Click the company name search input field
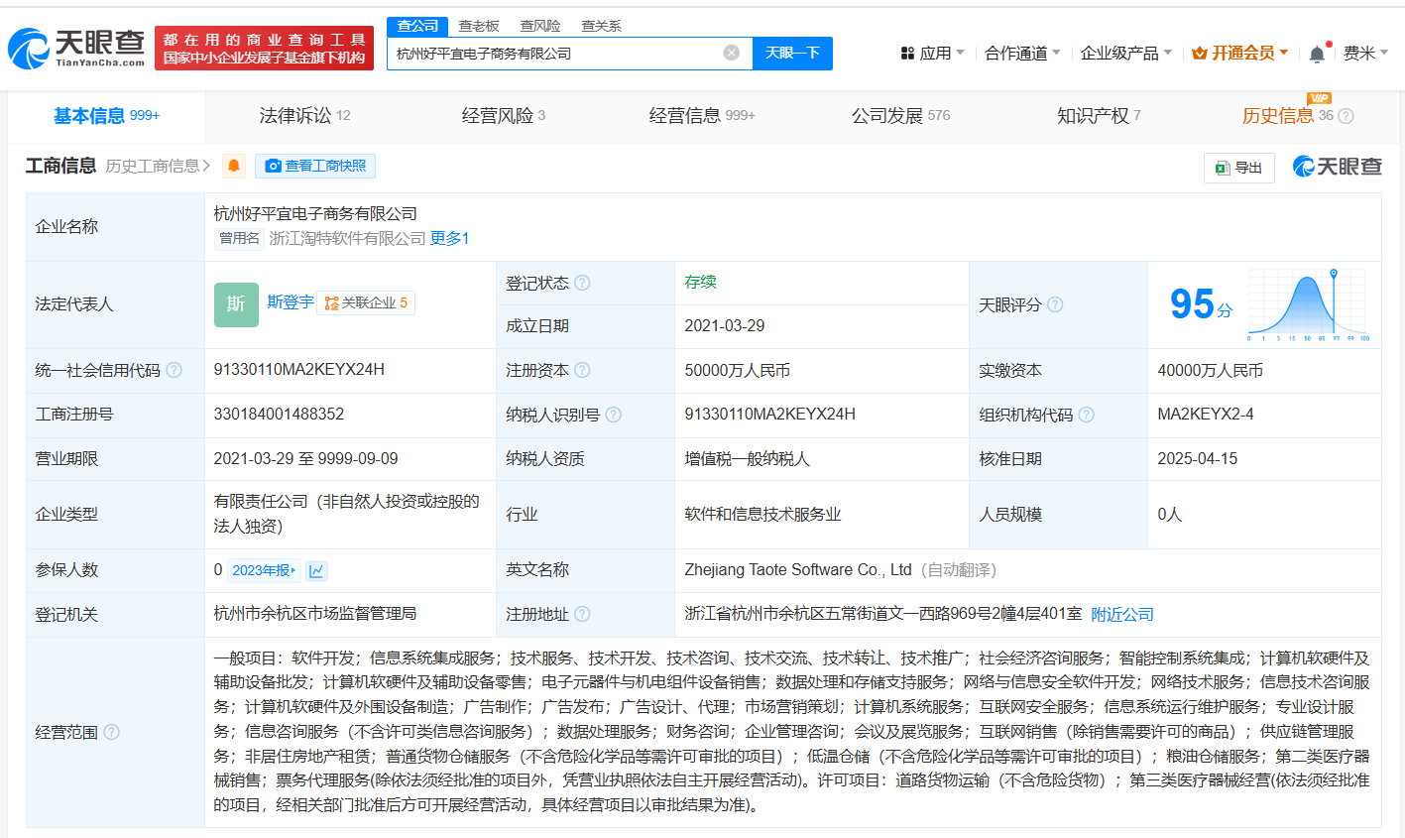1405x838 pixels. (555, 54)
